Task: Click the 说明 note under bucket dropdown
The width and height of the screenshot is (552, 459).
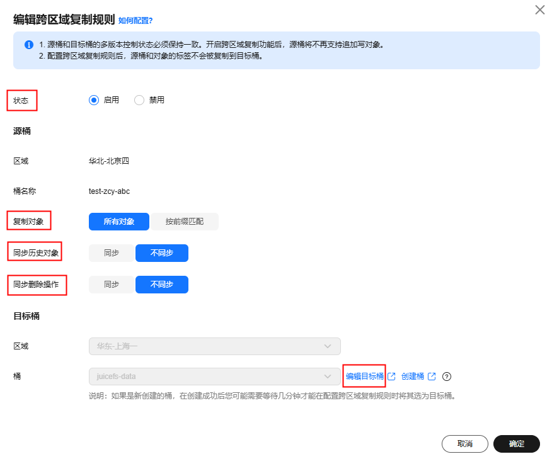Action: click(273, 396)
